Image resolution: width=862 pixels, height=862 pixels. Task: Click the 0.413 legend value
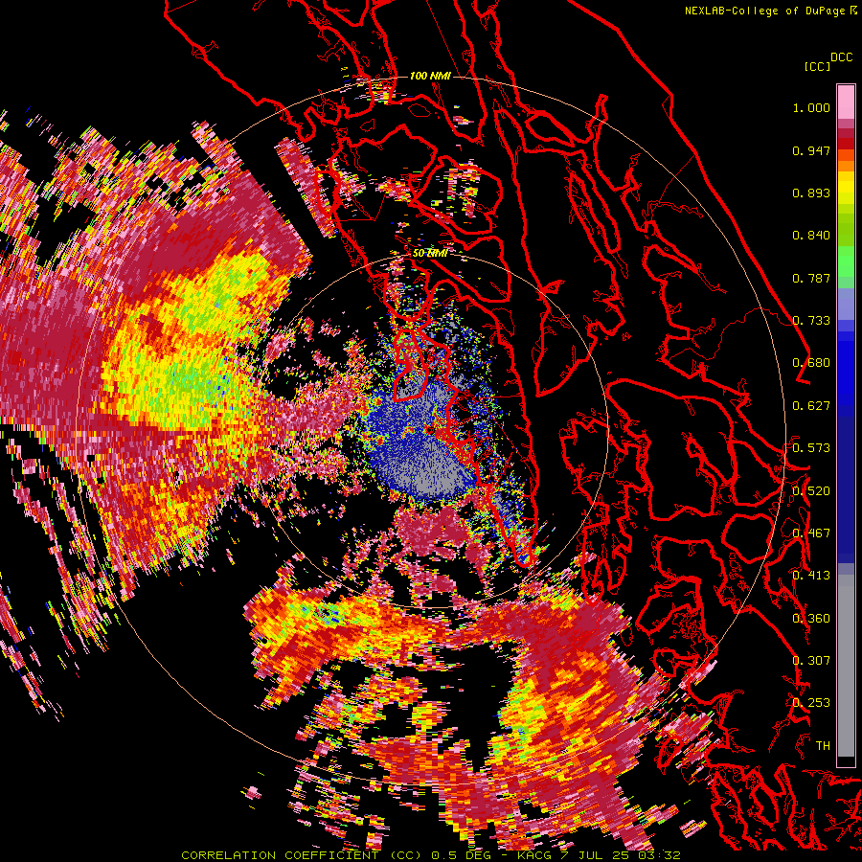(x=811, y=576)
